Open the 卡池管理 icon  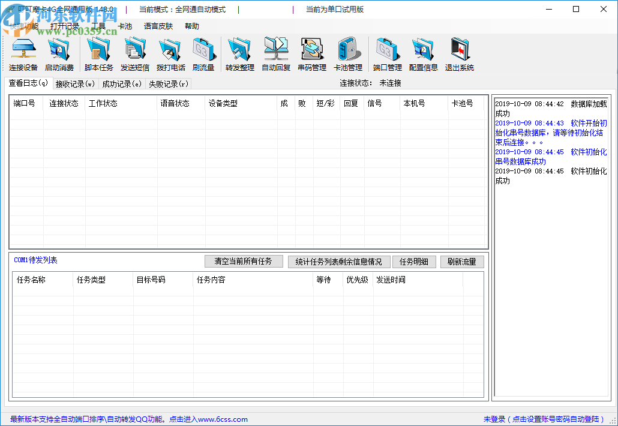tap(348, 54)
